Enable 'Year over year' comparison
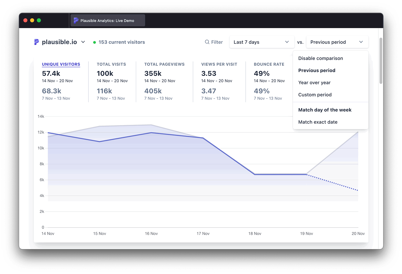The width and height of the screenshot is (402, 274). (x=314, y=82)
